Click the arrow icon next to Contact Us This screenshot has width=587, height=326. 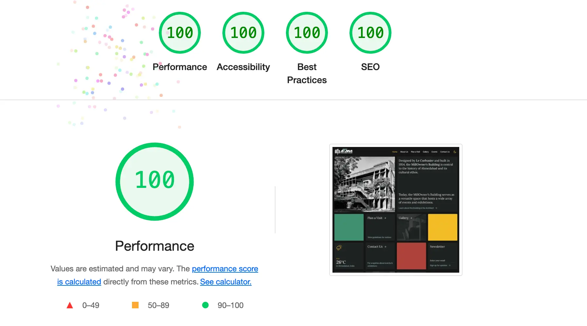coord(386,246)
